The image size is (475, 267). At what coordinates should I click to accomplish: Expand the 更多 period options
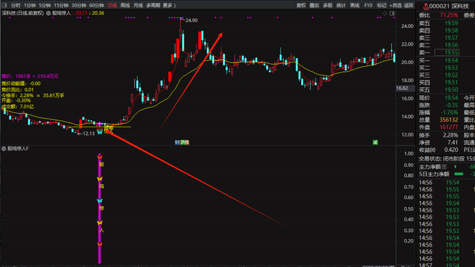point(169,5)
